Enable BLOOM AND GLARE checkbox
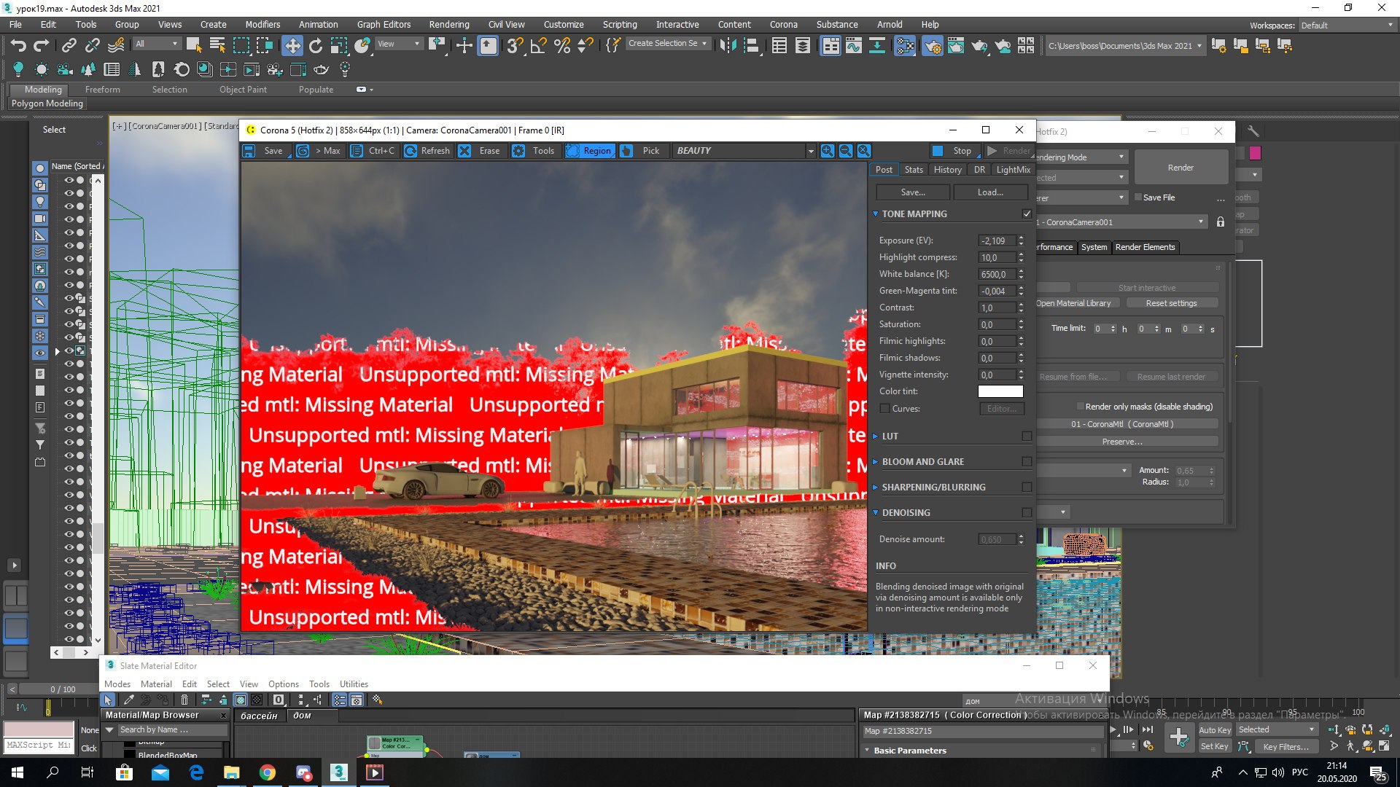 pos(1027,462)
